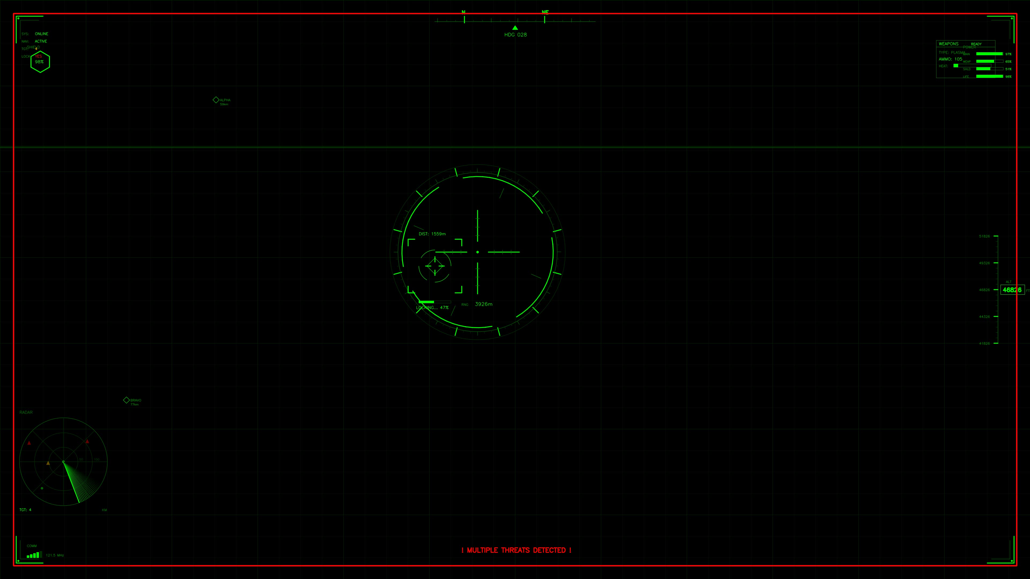Dismiss the MULTIPLE THREATS DETECTED warning

click(x=517, y=550)
